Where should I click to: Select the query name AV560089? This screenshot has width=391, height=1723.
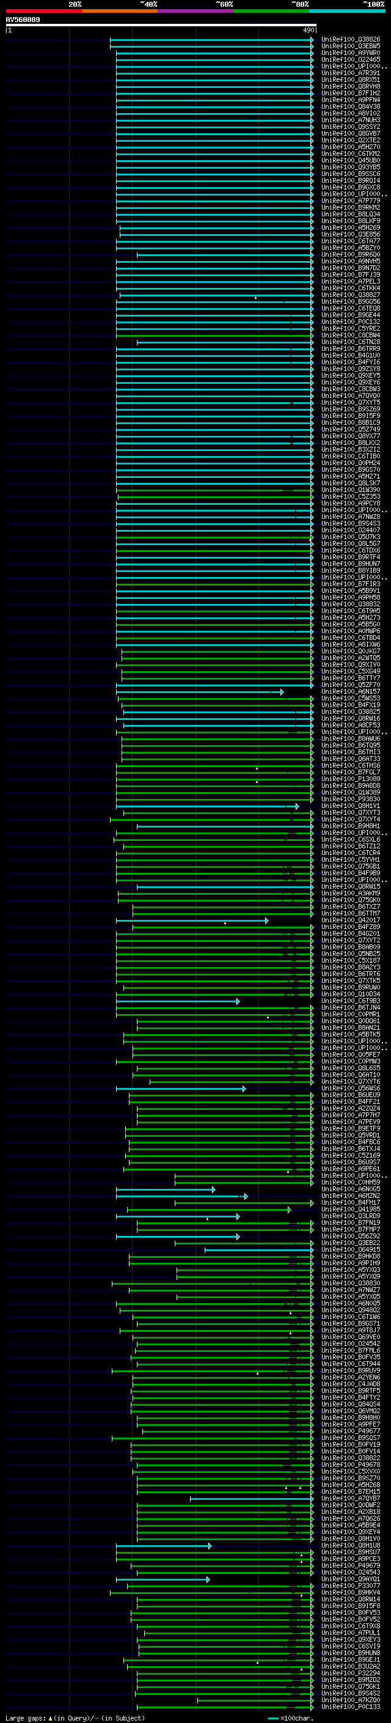[x=23, y=20]
